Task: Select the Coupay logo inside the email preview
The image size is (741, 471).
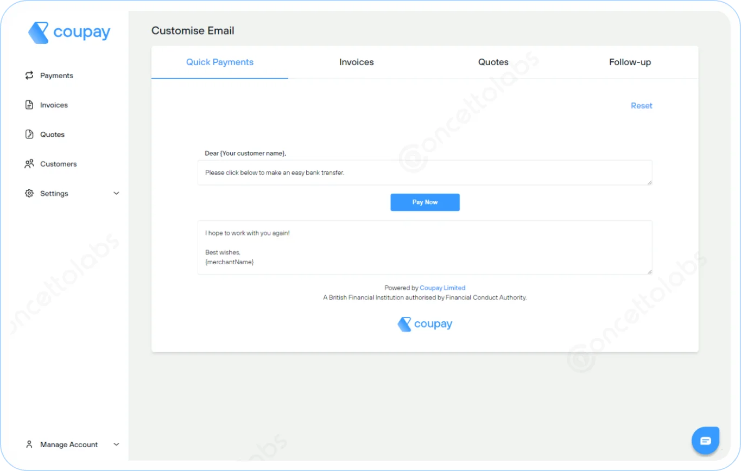Action: coord(425,323)
